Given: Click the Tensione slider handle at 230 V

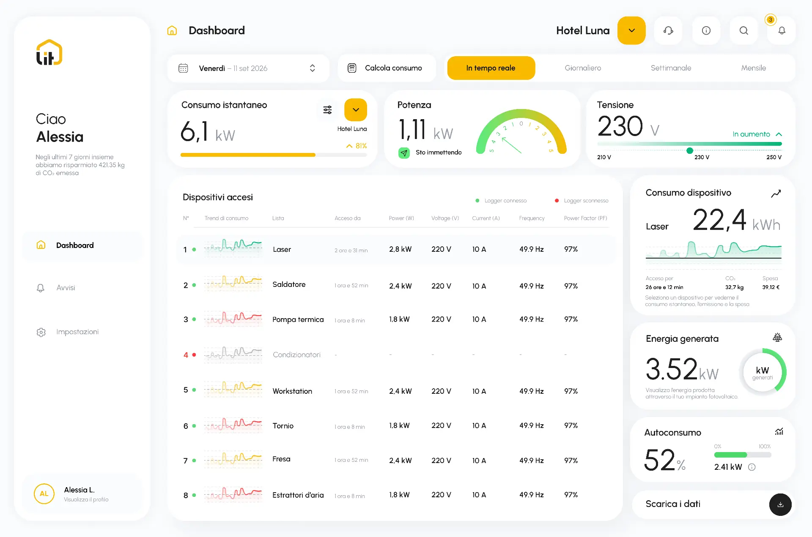Looking at the screenshot, I should 690,150.
